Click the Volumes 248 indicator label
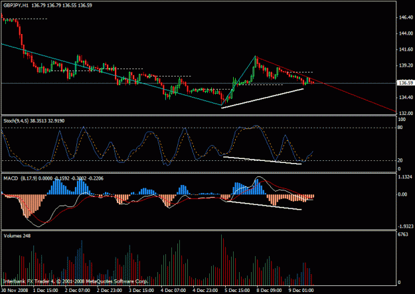 [x=17, y=235]
